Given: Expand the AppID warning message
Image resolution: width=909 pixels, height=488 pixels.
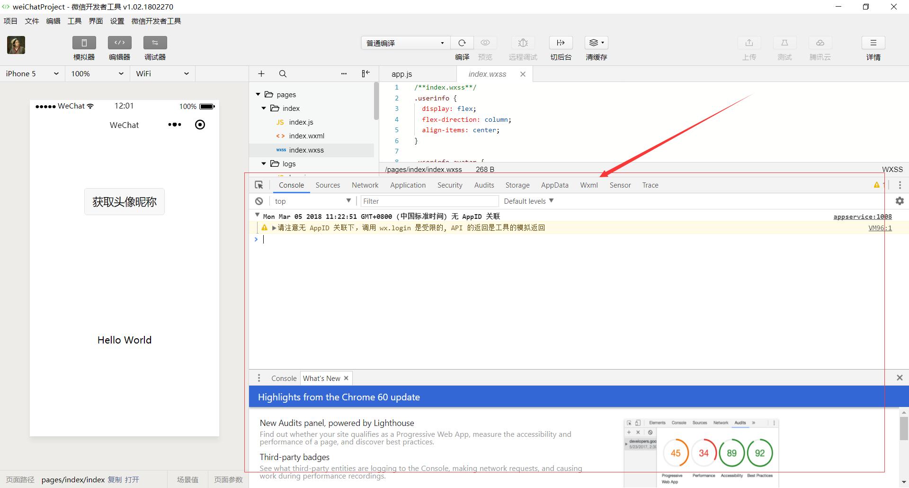Looking at the screenshot, I should [274, 228].
